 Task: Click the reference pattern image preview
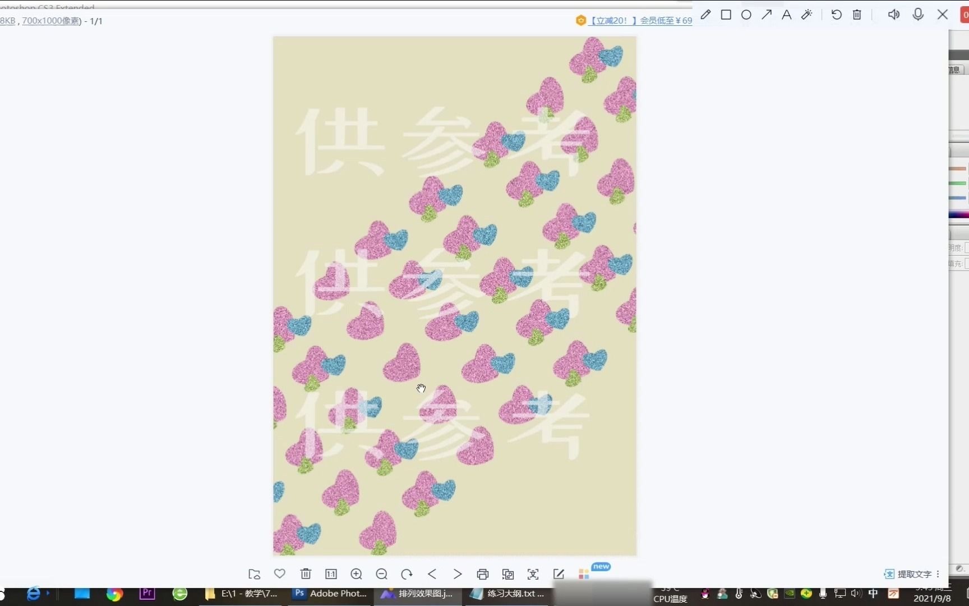coord(455,296)
